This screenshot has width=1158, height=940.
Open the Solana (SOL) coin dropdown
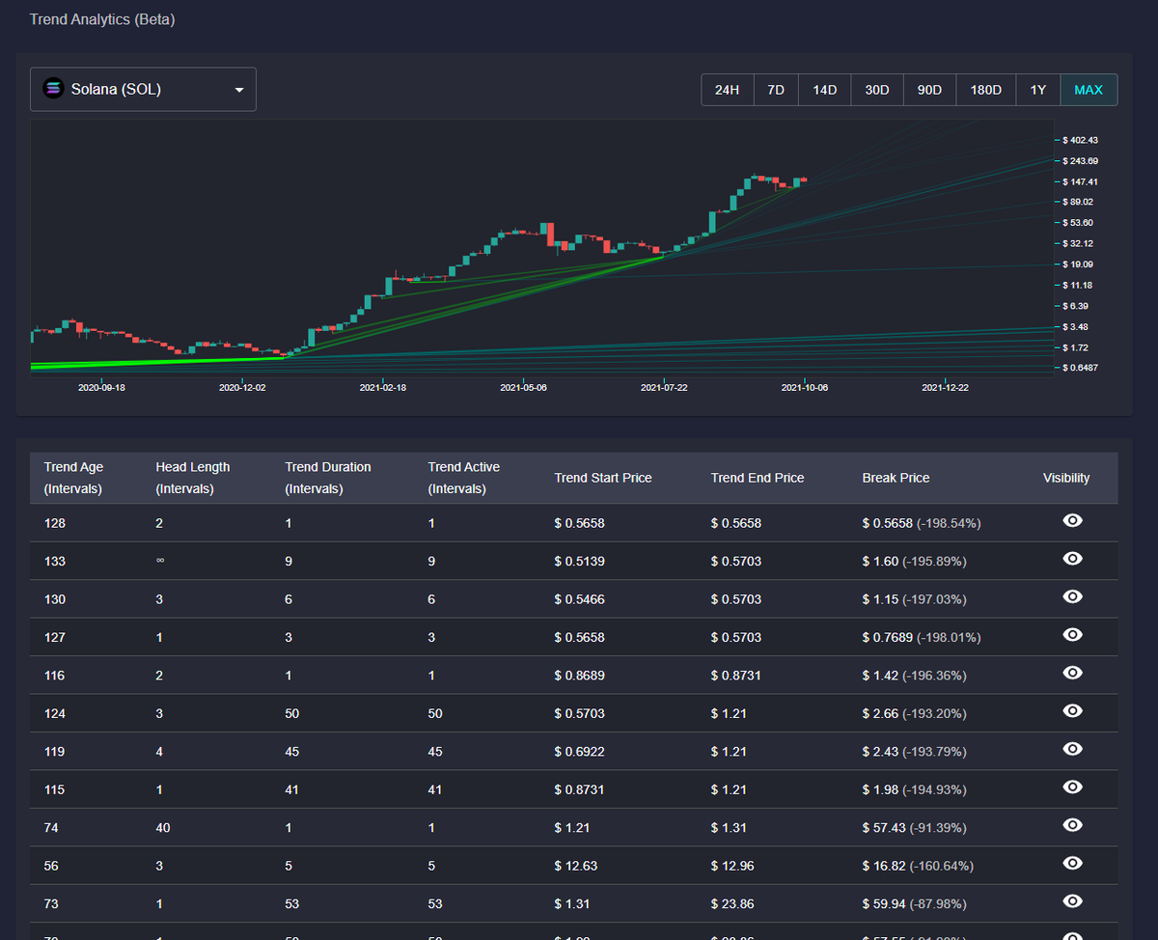143,89
